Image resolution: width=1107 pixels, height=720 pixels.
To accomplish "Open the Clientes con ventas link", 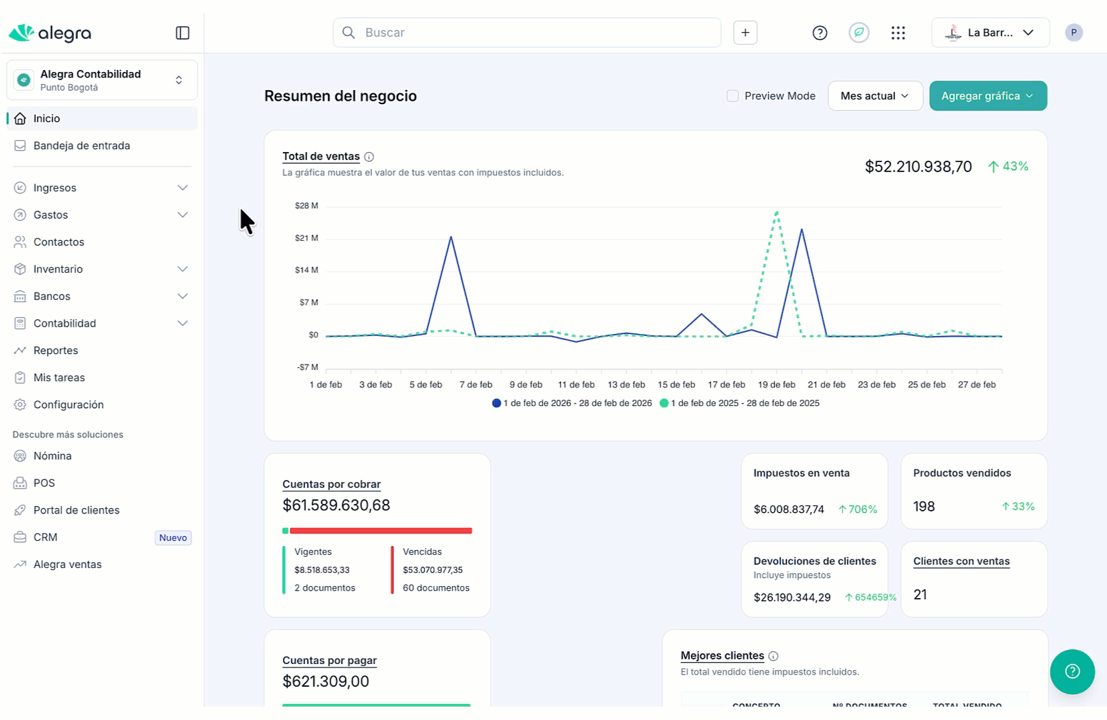I will pyautogui.click(x=961, y=561).
